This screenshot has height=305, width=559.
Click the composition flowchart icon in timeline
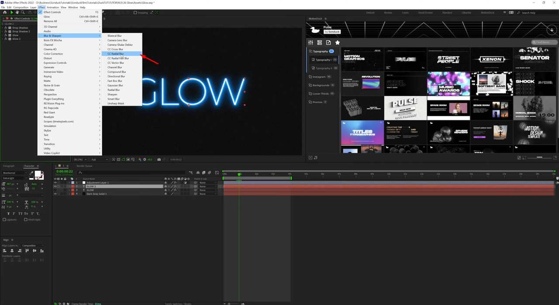(192, 173)
